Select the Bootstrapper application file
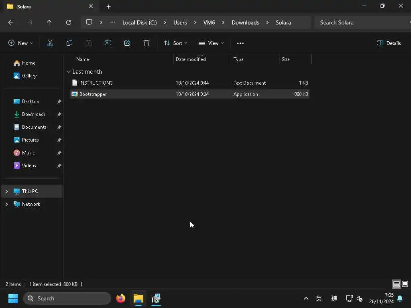The width and height of the screenshot is (411, 308). tap(190, 94)
